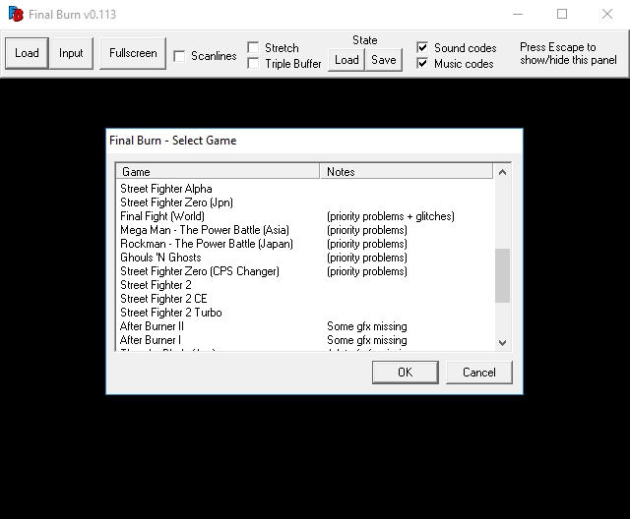Open the Load game button in toolbar
This screenshot has height=519, width=630.
[27, 53]
